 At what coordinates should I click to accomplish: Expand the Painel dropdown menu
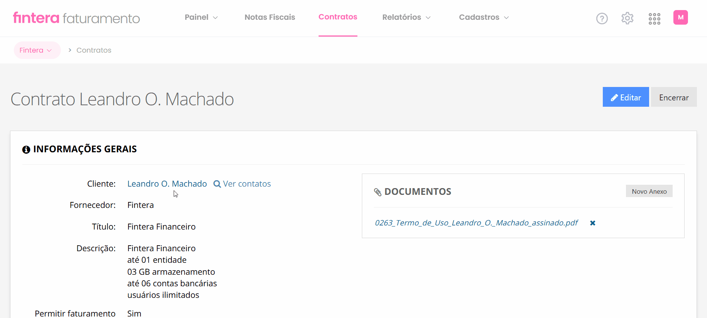(201, 17)
